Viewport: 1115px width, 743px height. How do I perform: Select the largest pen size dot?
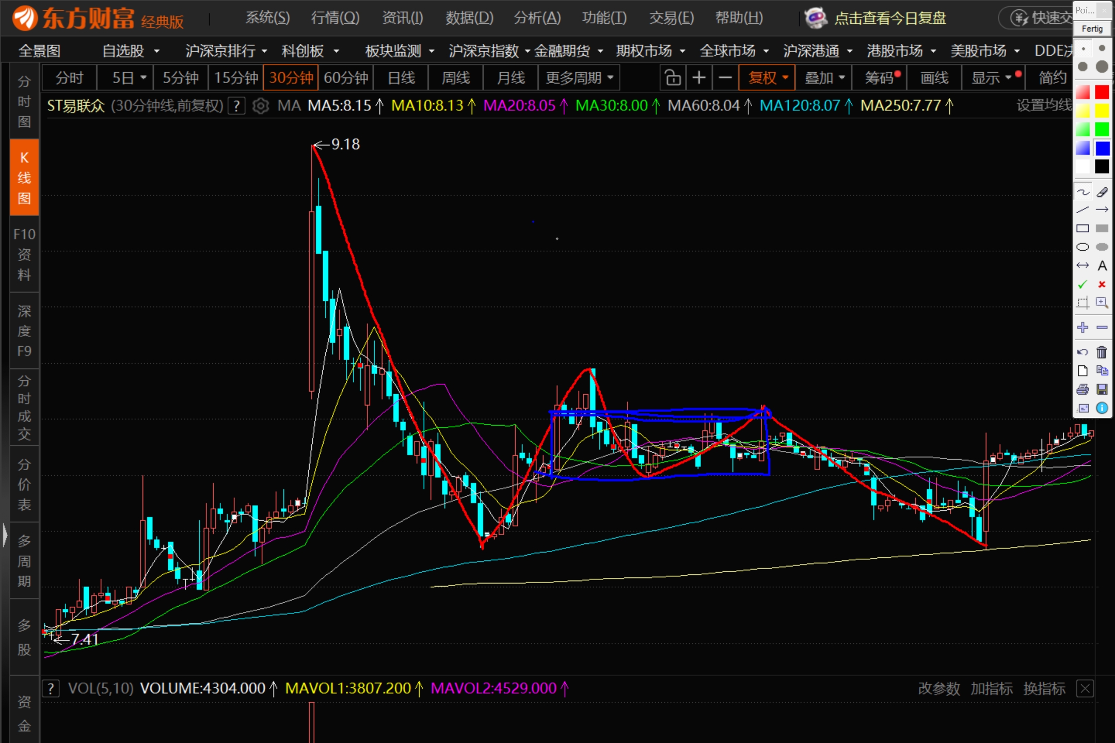(1102, 67)
